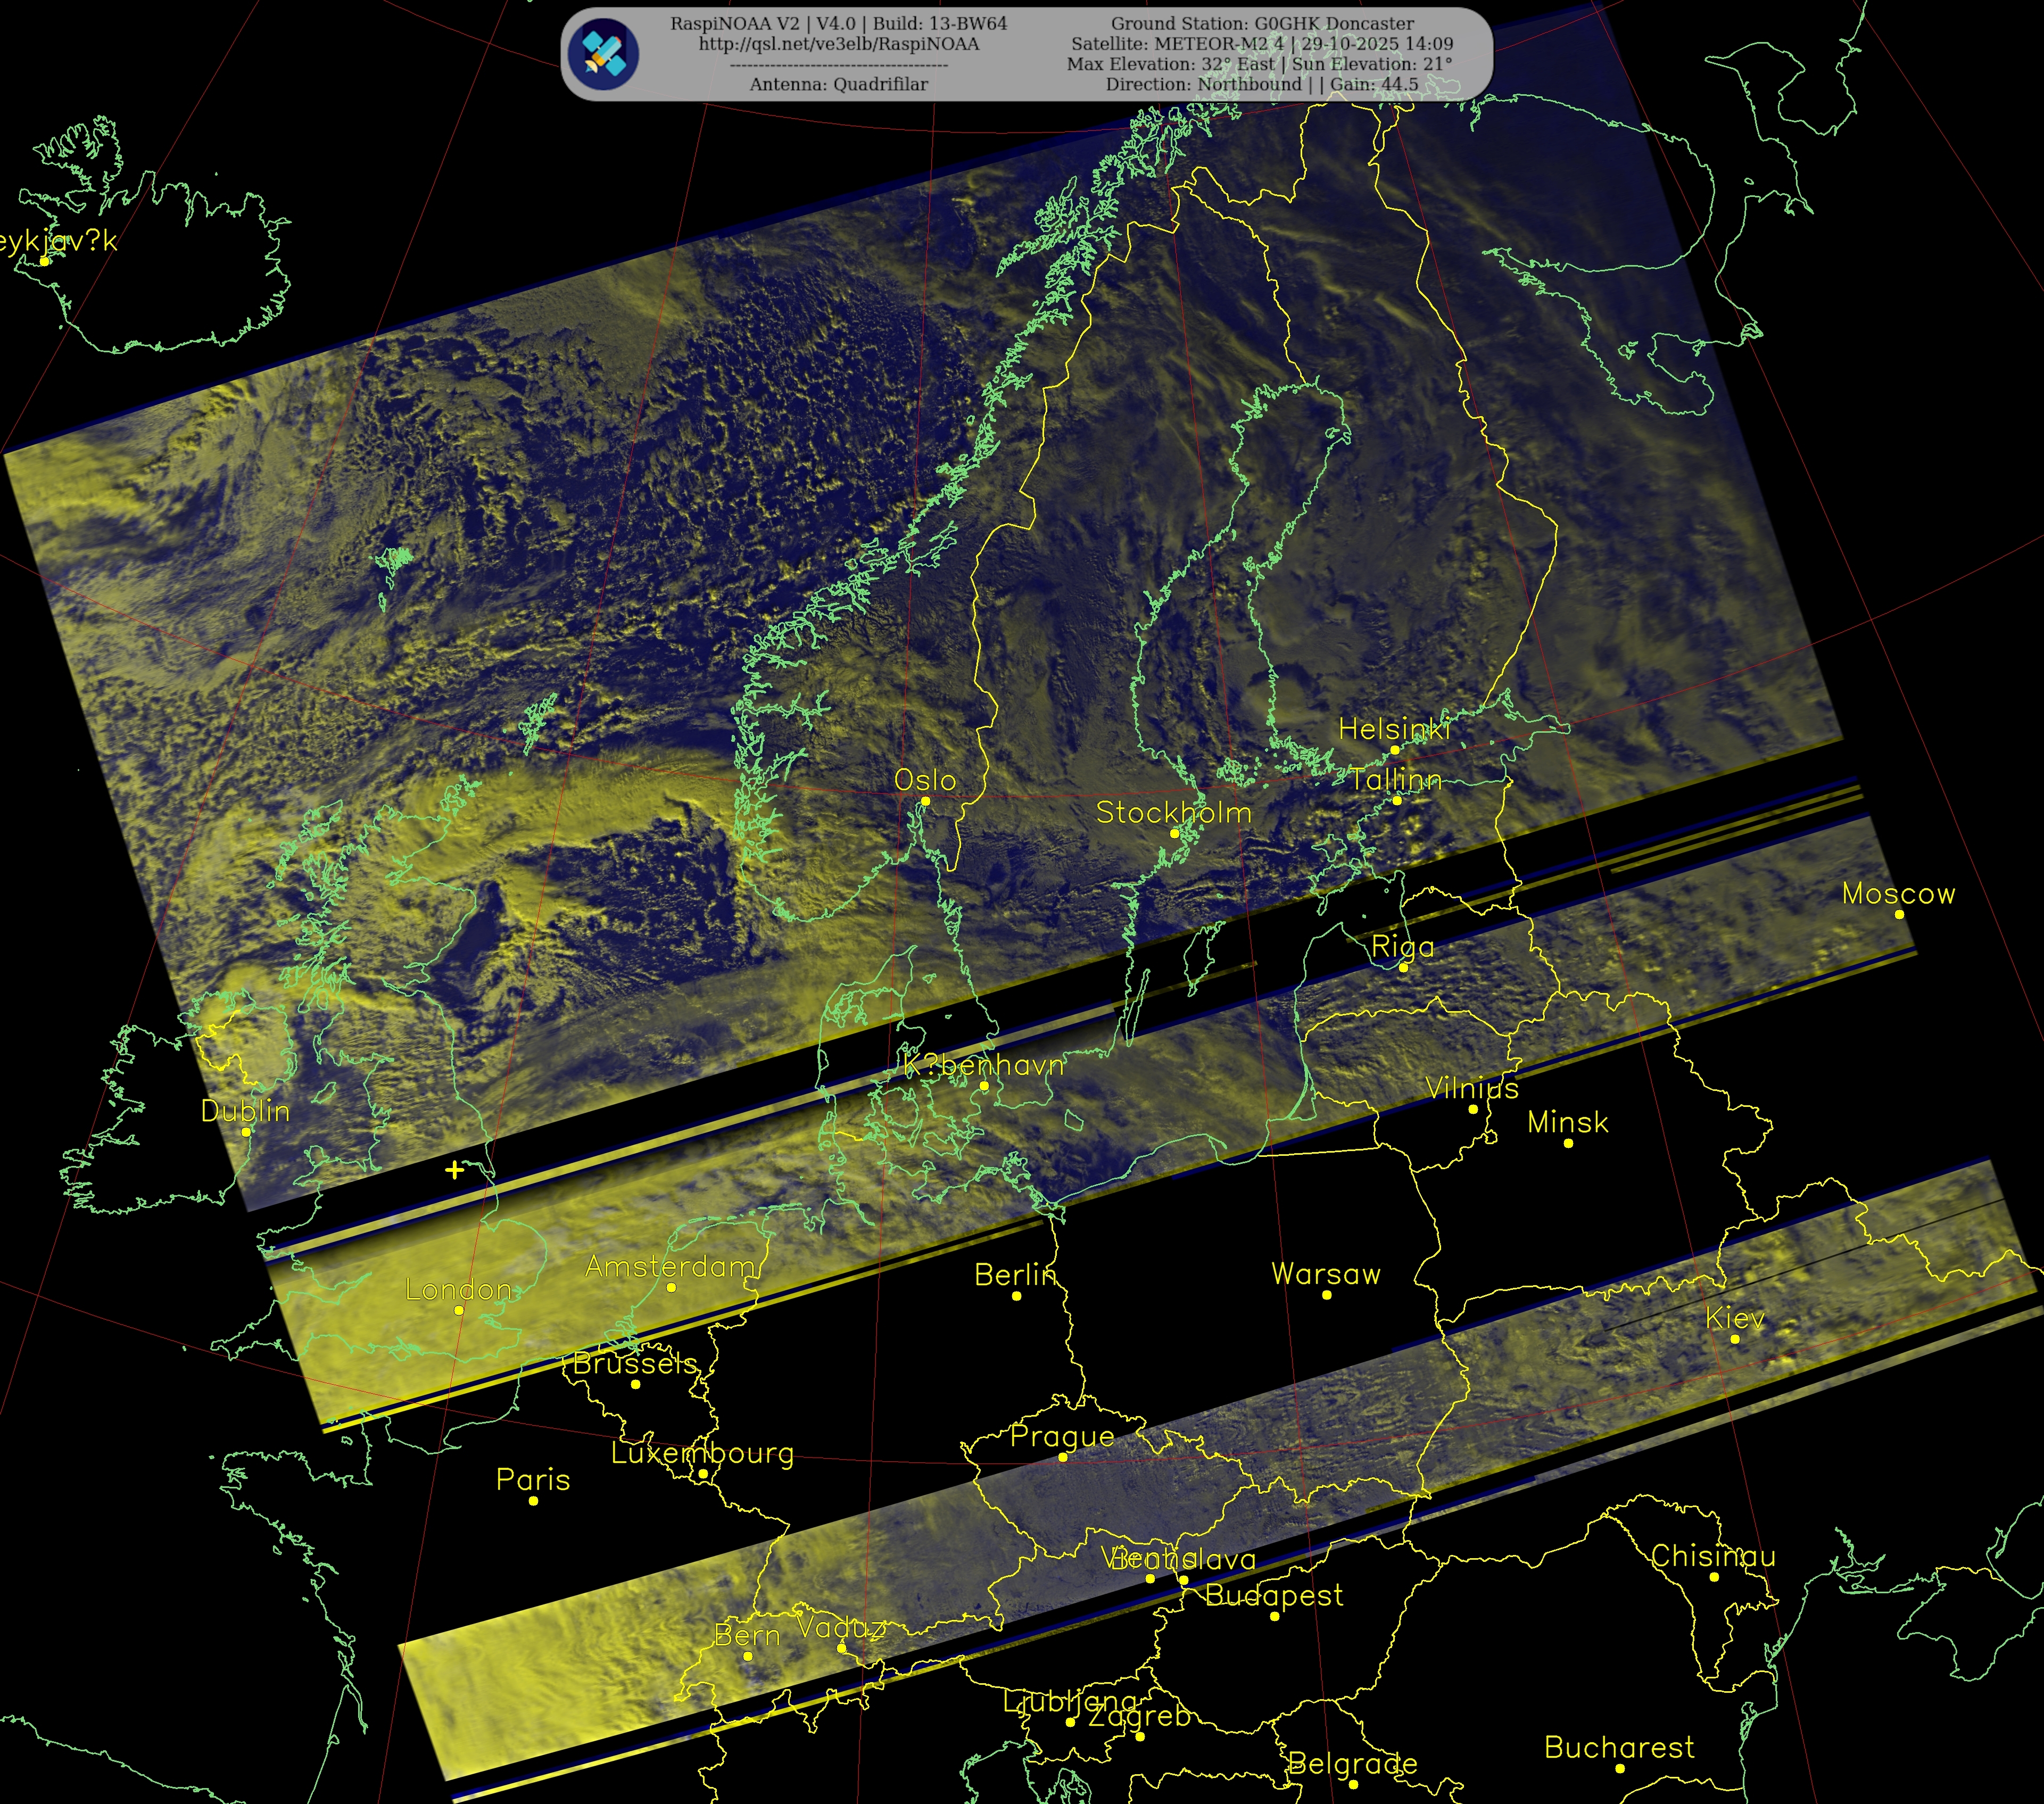Viewport: 2044px width, 1804px height.
Task: Select the Prague map label
Action: click(x=1062, y=1436)
